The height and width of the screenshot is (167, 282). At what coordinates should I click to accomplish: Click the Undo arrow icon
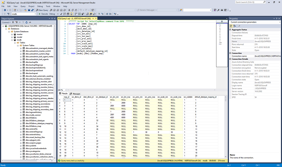click(x=81, y=10)
